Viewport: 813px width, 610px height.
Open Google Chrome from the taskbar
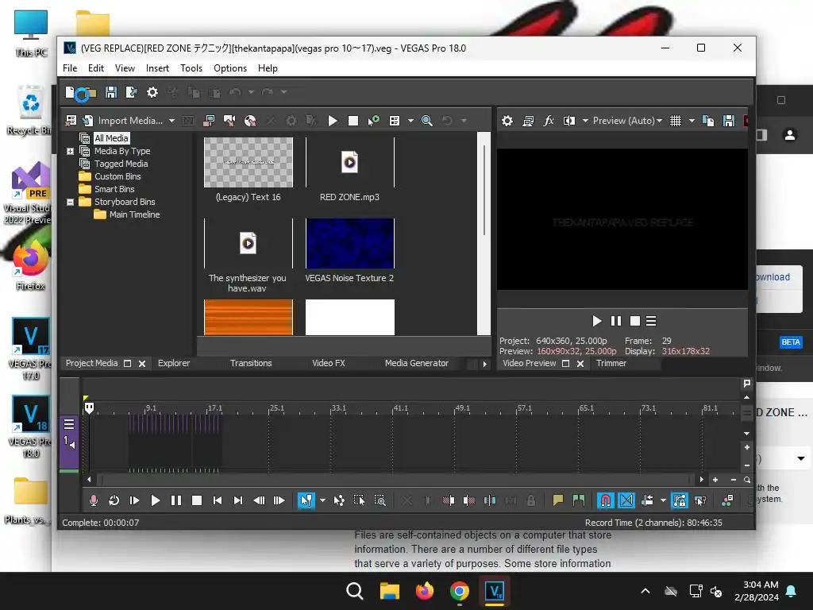pyautogui.click(x=460, y=591)
